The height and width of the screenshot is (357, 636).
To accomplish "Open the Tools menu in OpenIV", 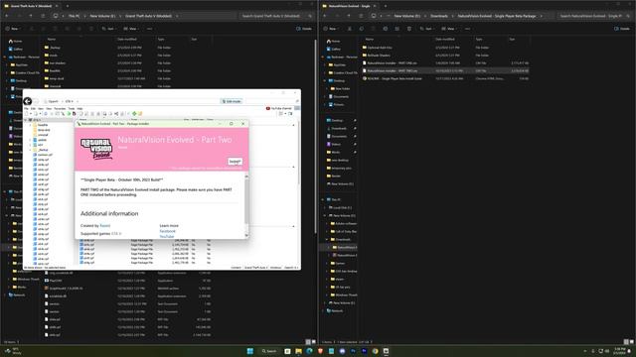I will [72, 108].
